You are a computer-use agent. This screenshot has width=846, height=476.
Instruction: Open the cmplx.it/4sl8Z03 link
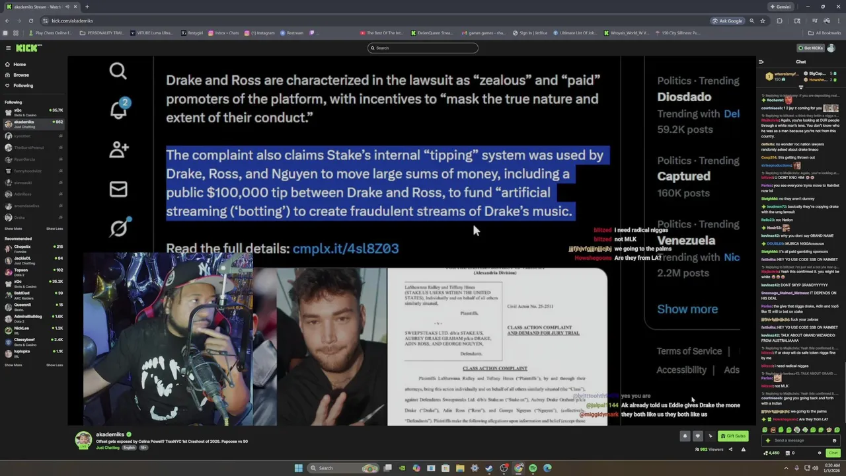click(x=346, y=249)
